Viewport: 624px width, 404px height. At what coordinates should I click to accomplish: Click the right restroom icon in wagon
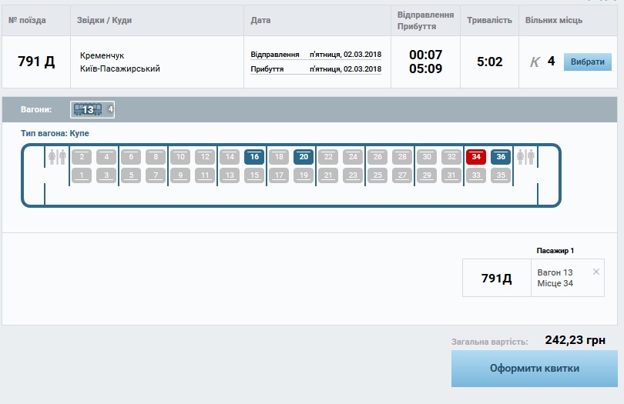pos(525,157)
